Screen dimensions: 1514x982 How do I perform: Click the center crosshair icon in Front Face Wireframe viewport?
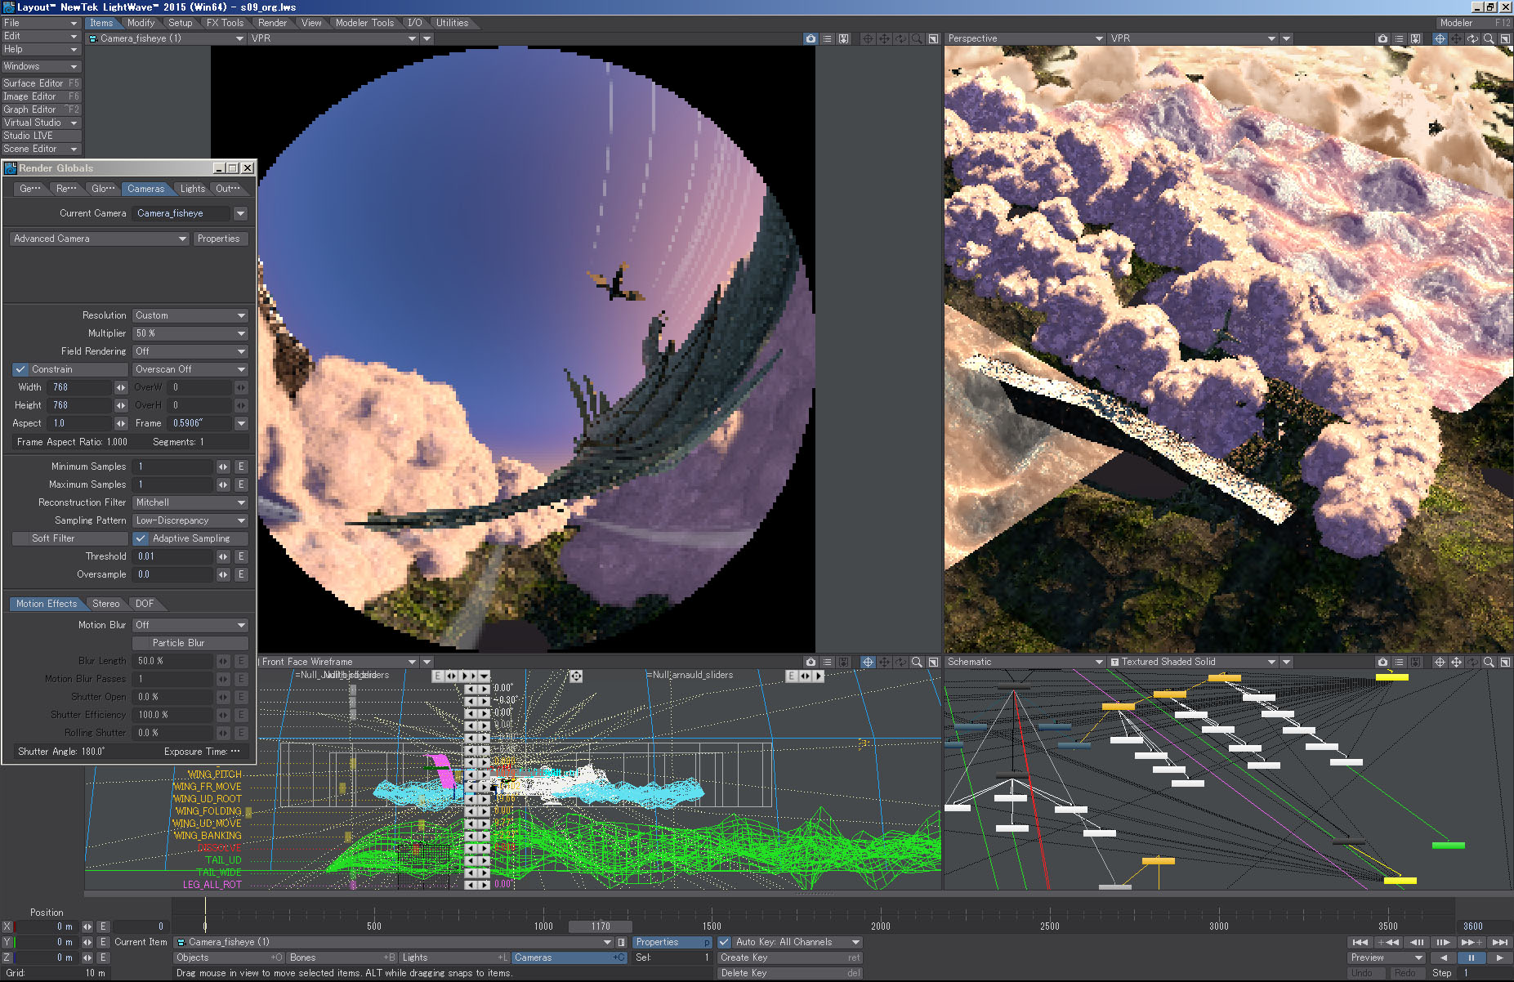click(x=868, y=662)
